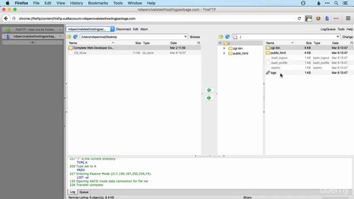This screenshot has height=199, width=354.
Task: Click the Firefox address bar
Action: (156, 18)
